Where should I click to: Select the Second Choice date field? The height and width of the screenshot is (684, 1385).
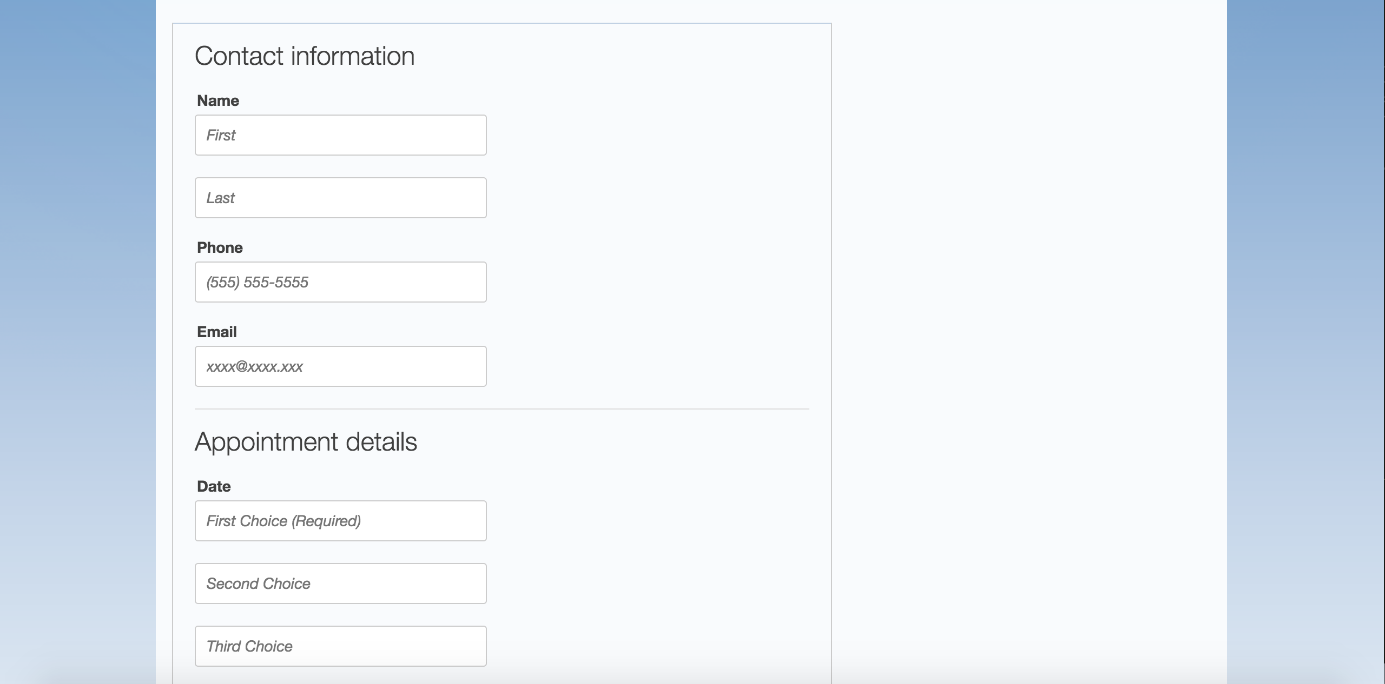pyautogui.click(x=341, y=584)
